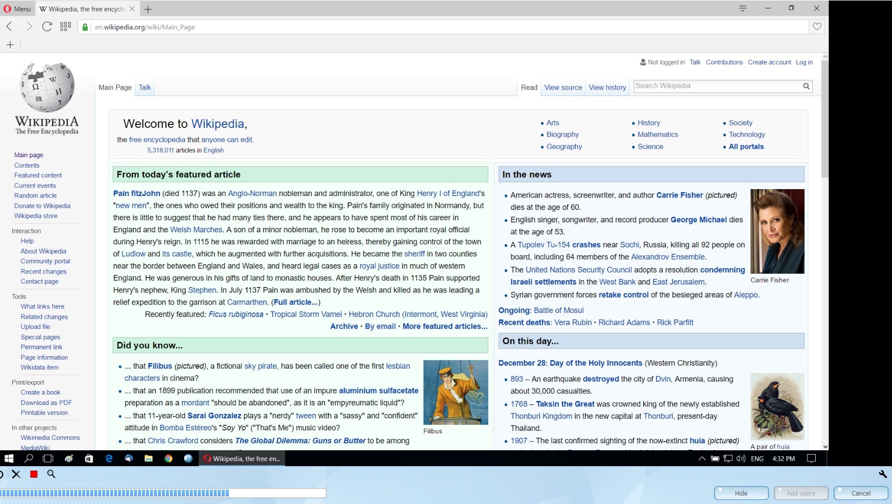Click the red stop square
The width and height of the screenshot is (892, 504).
pyautogui.click(x=34, y=474)
